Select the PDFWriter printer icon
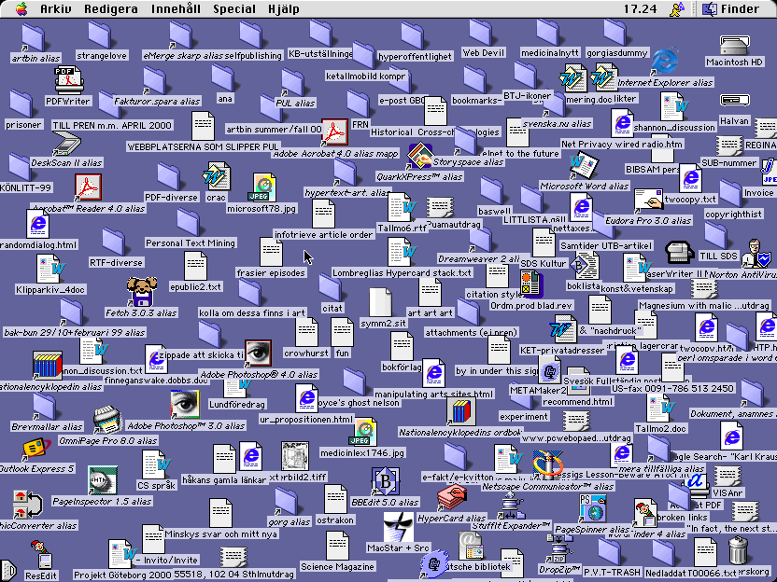The height and width of the screenshot is (582, 777). click(x=68, y=79)
